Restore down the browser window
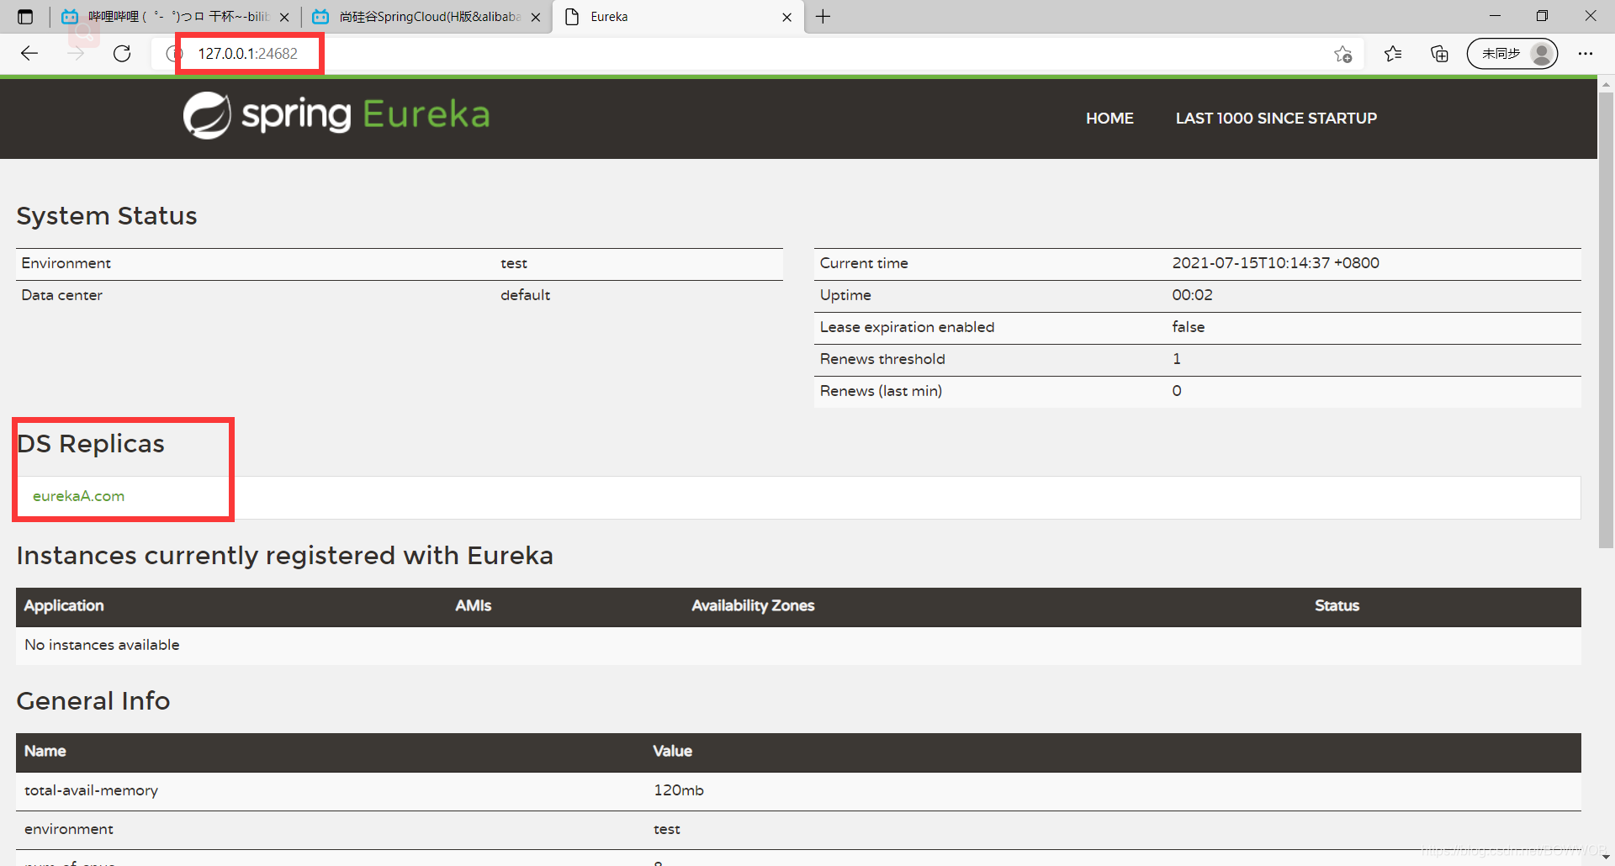 click(x=1542, y=16)
